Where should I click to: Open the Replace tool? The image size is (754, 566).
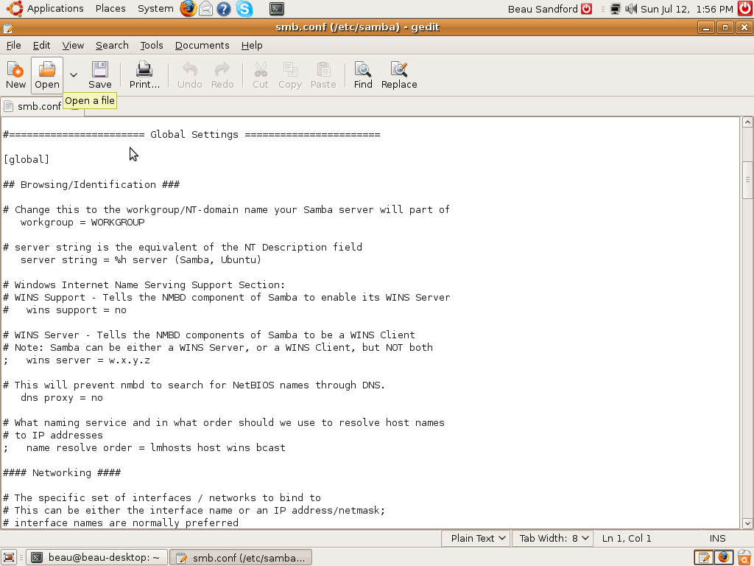[x=399, y=74]
